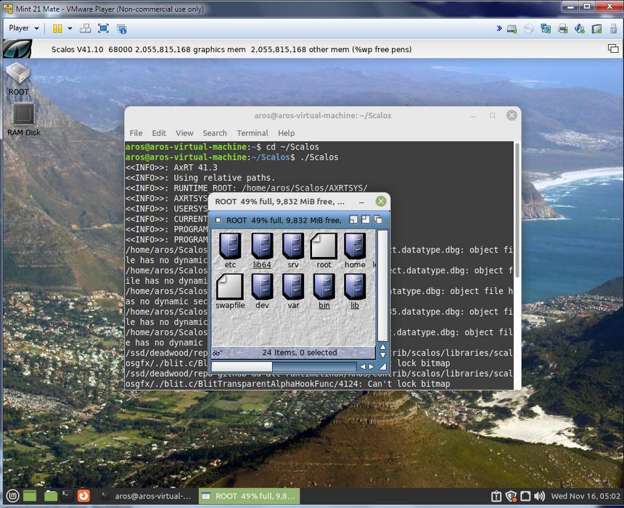The width and height of the screenshot is (624, 508).
Task: Click the volume speaker tray icon
Action: [x=540, y=496]
